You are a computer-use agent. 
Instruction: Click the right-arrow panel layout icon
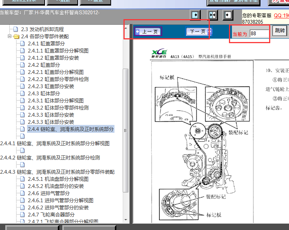pyautogui.click(x=195, y=15)
